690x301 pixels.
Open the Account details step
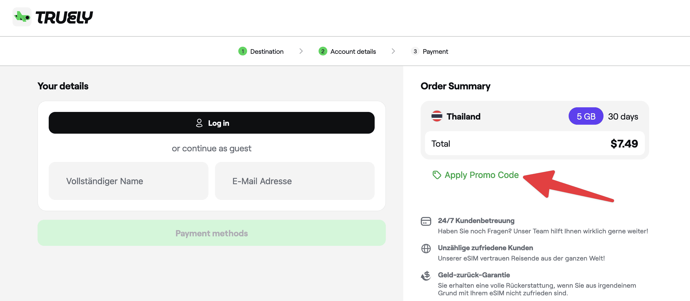point(353,52)
